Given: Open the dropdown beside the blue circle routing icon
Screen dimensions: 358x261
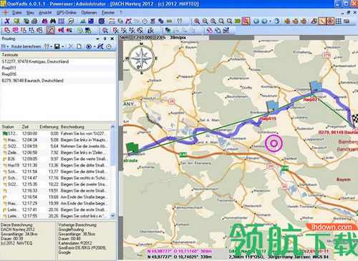Looking at the screenshot, I should click(95, 46).
